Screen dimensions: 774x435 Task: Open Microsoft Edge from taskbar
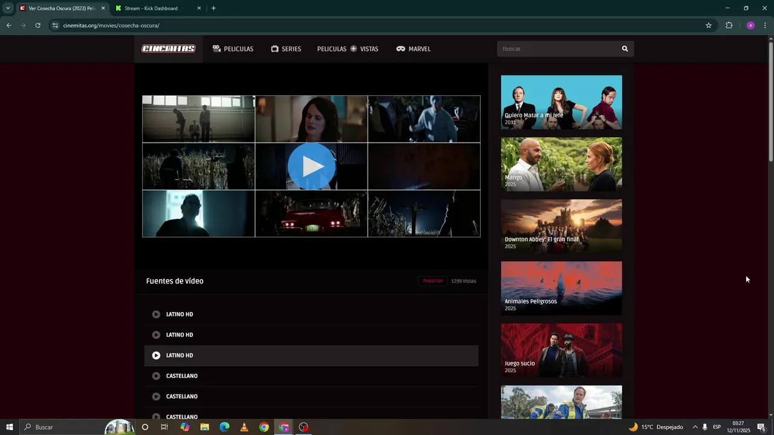[224, 427]
